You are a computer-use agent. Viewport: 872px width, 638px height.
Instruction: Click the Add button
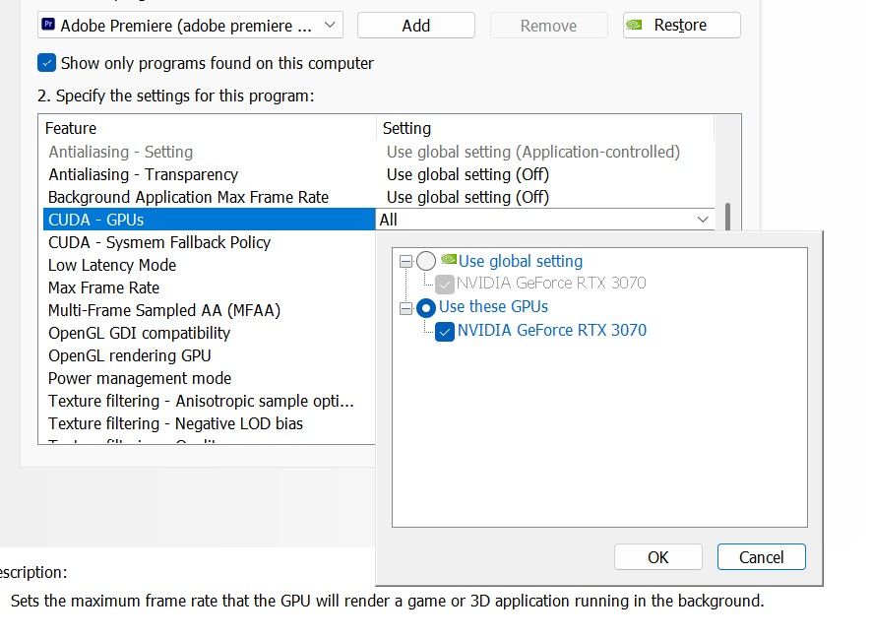[415, 25]
